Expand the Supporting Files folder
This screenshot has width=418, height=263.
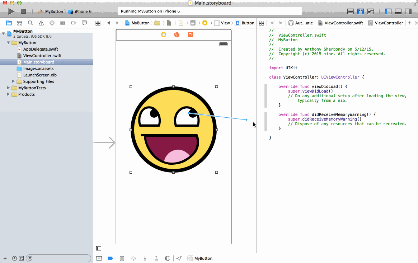click(14, 81)
